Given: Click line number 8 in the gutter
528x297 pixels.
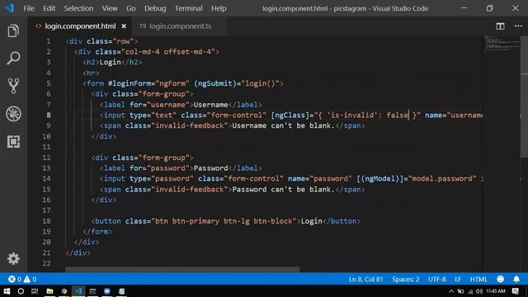Looking at the screenshot, I should 49,115.
